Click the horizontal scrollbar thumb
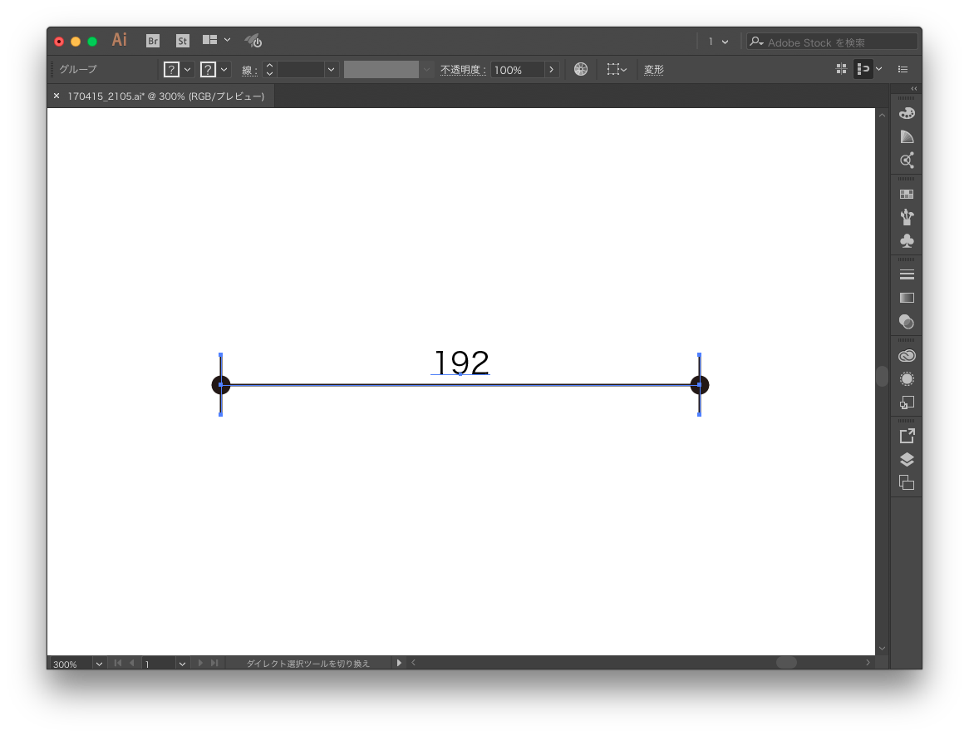969x736 pixels. pos(786,662)
